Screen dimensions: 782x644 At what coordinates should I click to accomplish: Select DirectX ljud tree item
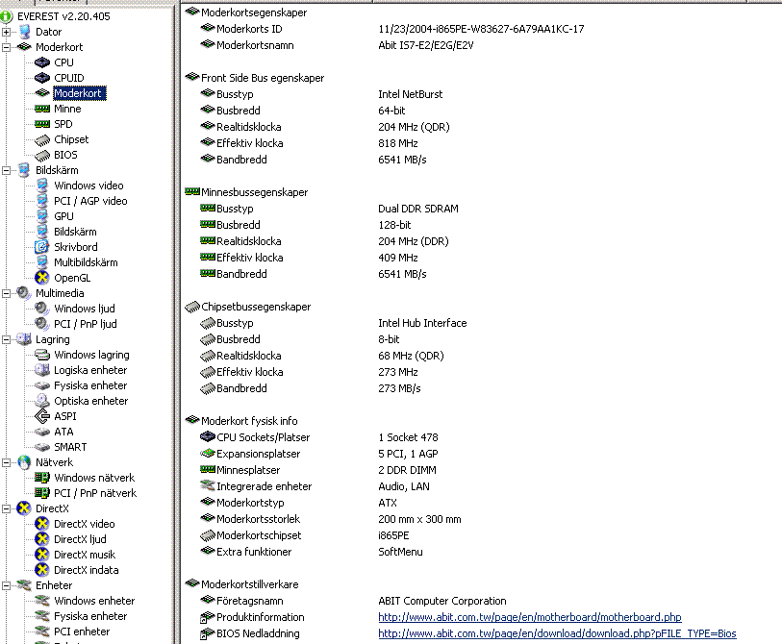pyautogui.click(x=80, y=539)
